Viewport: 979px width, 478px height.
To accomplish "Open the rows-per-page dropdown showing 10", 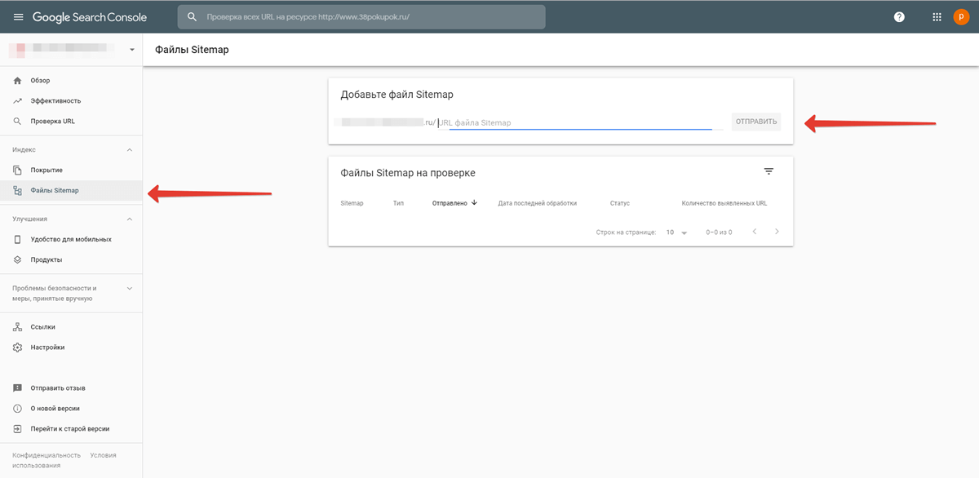I will pyautogui.click(x=676, y=232).
